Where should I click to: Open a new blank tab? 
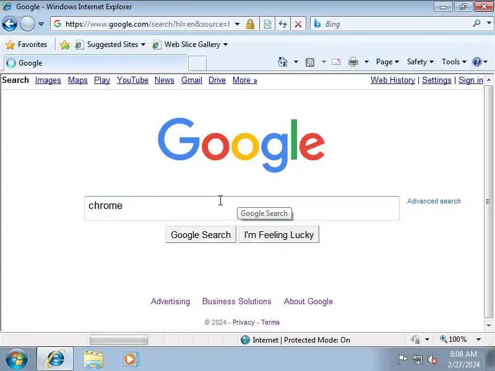[x=197, y=64]
